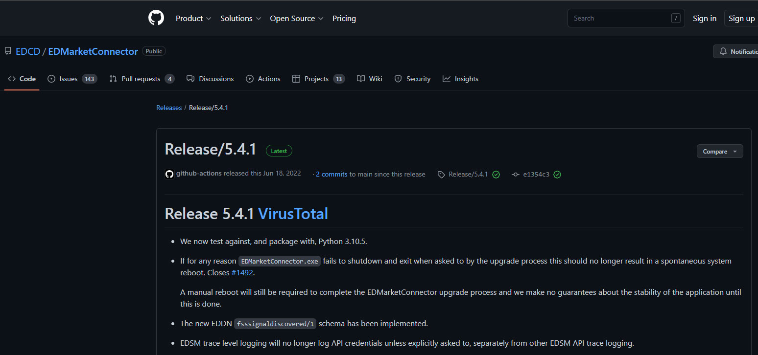Open the Wiki tab
Screen dimensions: 758x355
pos(370,79)
